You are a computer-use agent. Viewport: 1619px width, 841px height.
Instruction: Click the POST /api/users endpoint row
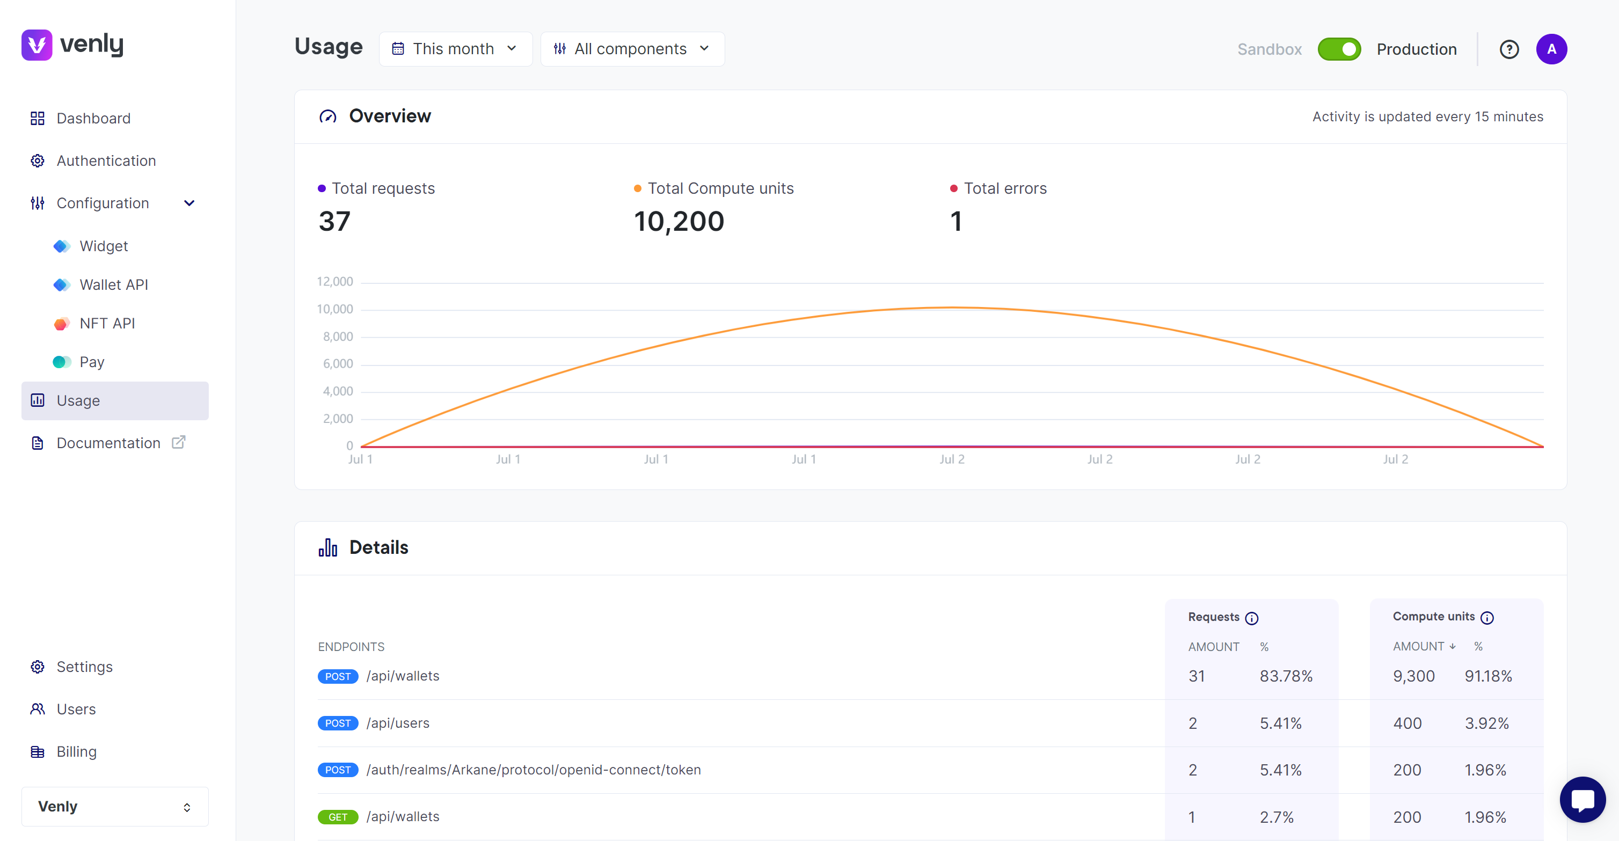click(x=930, y=723)
